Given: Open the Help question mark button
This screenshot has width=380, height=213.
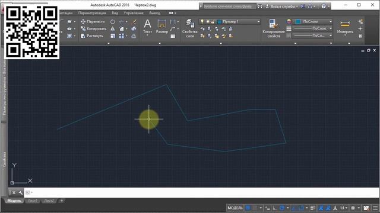Looking at the screenshot, I should tap(324, 7).
